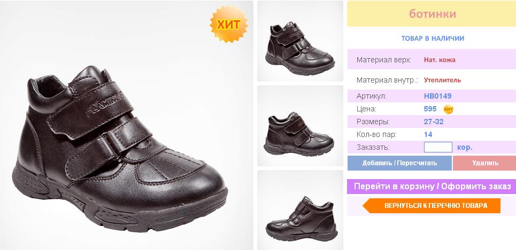The width and height of the screenshot is (516, 250).
Task: Click the ТОВАР В НАЛИЧИИ status text
Action: pyautogui.click(x=433, y=38)
